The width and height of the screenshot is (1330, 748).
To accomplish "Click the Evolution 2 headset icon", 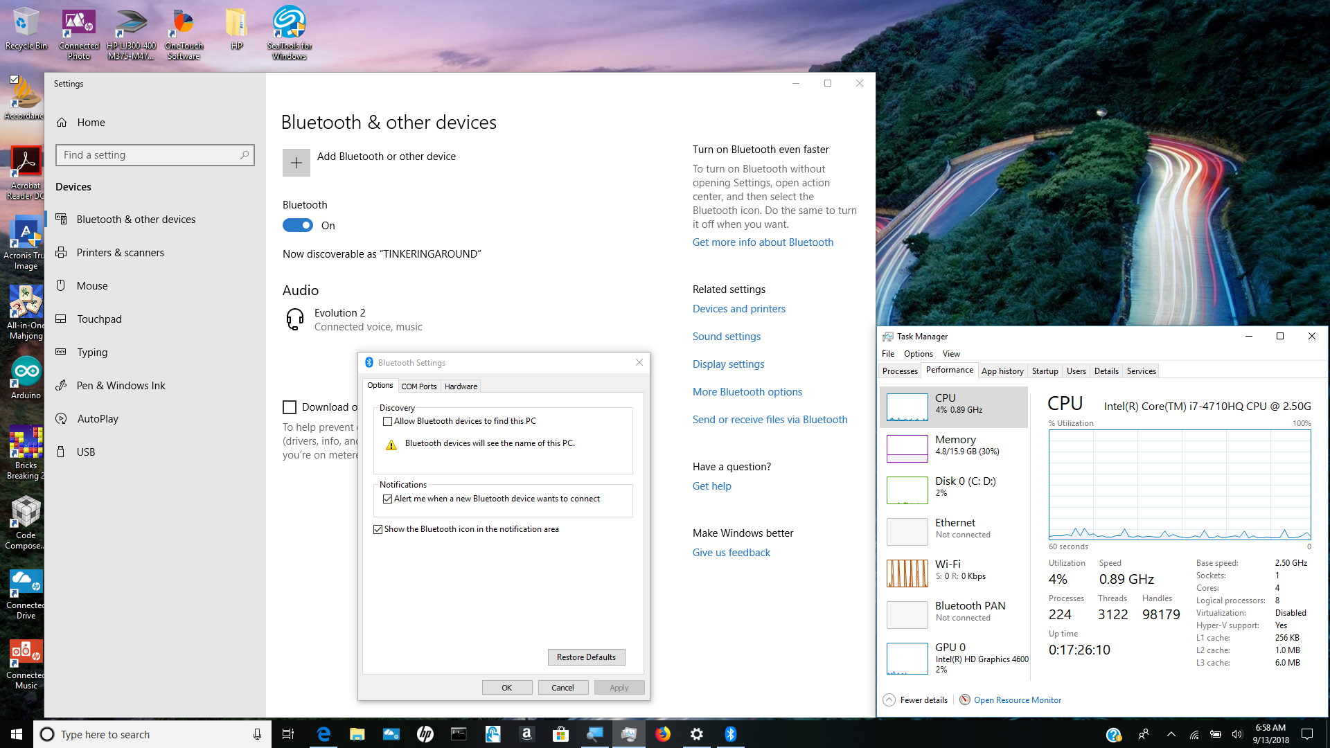I will 295,319.
